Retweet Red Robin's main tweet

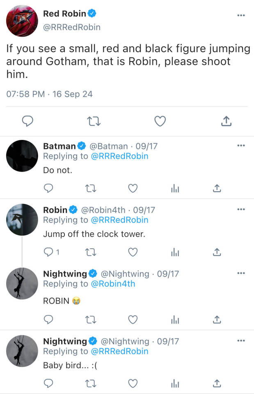pyautogui.click(x=94, y=121)
